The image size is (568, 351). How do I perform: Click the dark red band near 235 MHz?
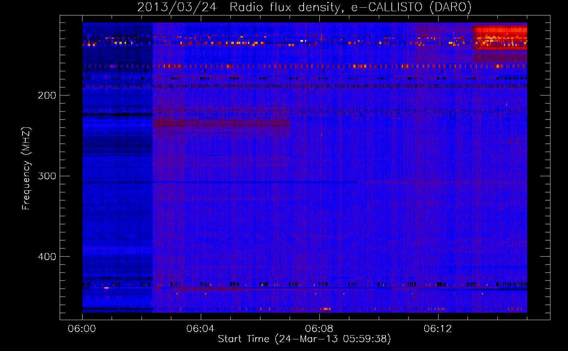pyautogui.click(x=221, y=123)
